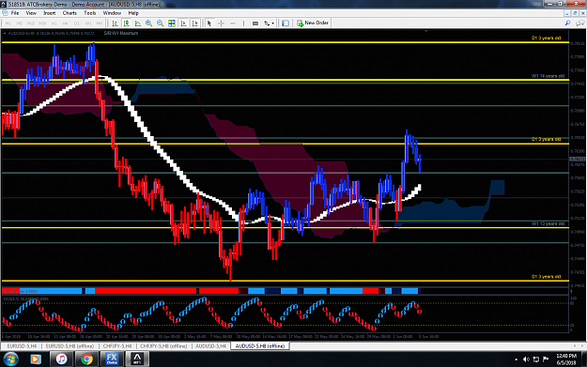Open the MT4 terminal taskbar icon
Screen dimensions: 587x367
[137, 359]
